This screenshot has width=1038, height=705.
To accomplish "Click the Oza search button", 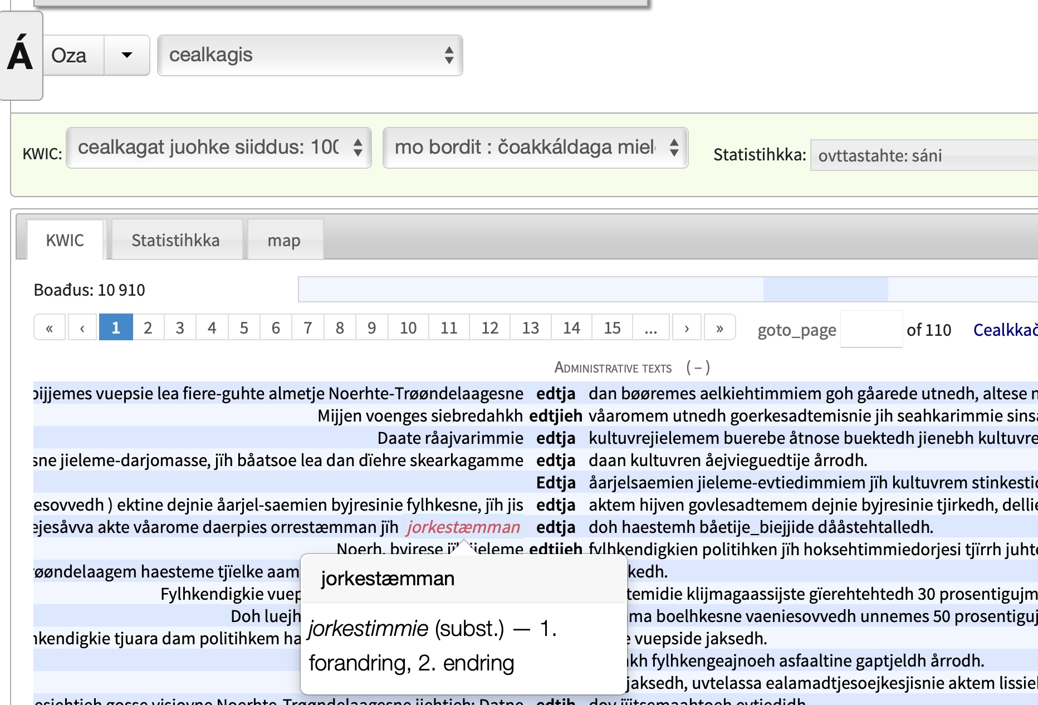I will [x=73, y=55].
